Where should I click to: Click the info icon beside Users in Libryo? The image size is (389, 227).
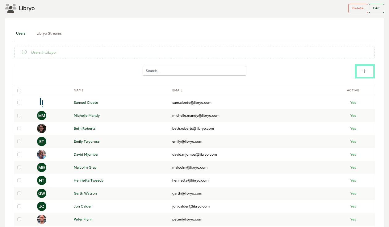click(x=24, y=52)
